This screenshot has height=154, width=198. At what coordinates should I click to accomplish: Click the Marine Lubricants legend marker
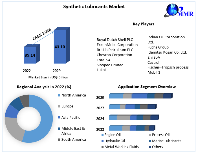pyautogui.click(x=150, y=141)
